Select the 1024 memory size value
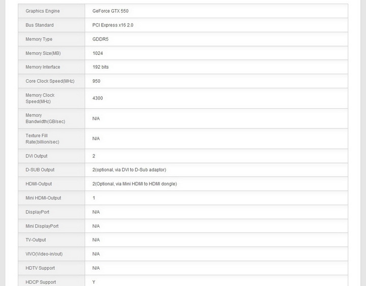 coord(98,53)
